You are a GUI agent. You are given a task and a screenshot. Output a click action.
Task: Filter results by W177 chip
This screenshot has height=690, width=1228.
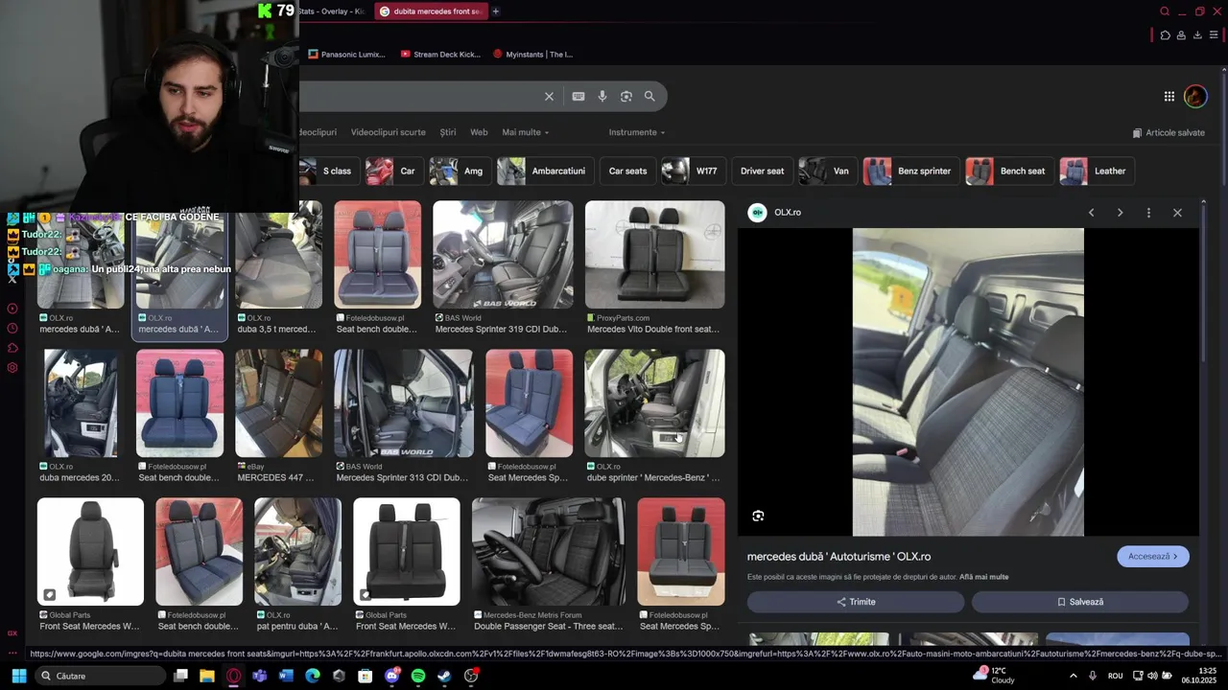coord(692,171)
